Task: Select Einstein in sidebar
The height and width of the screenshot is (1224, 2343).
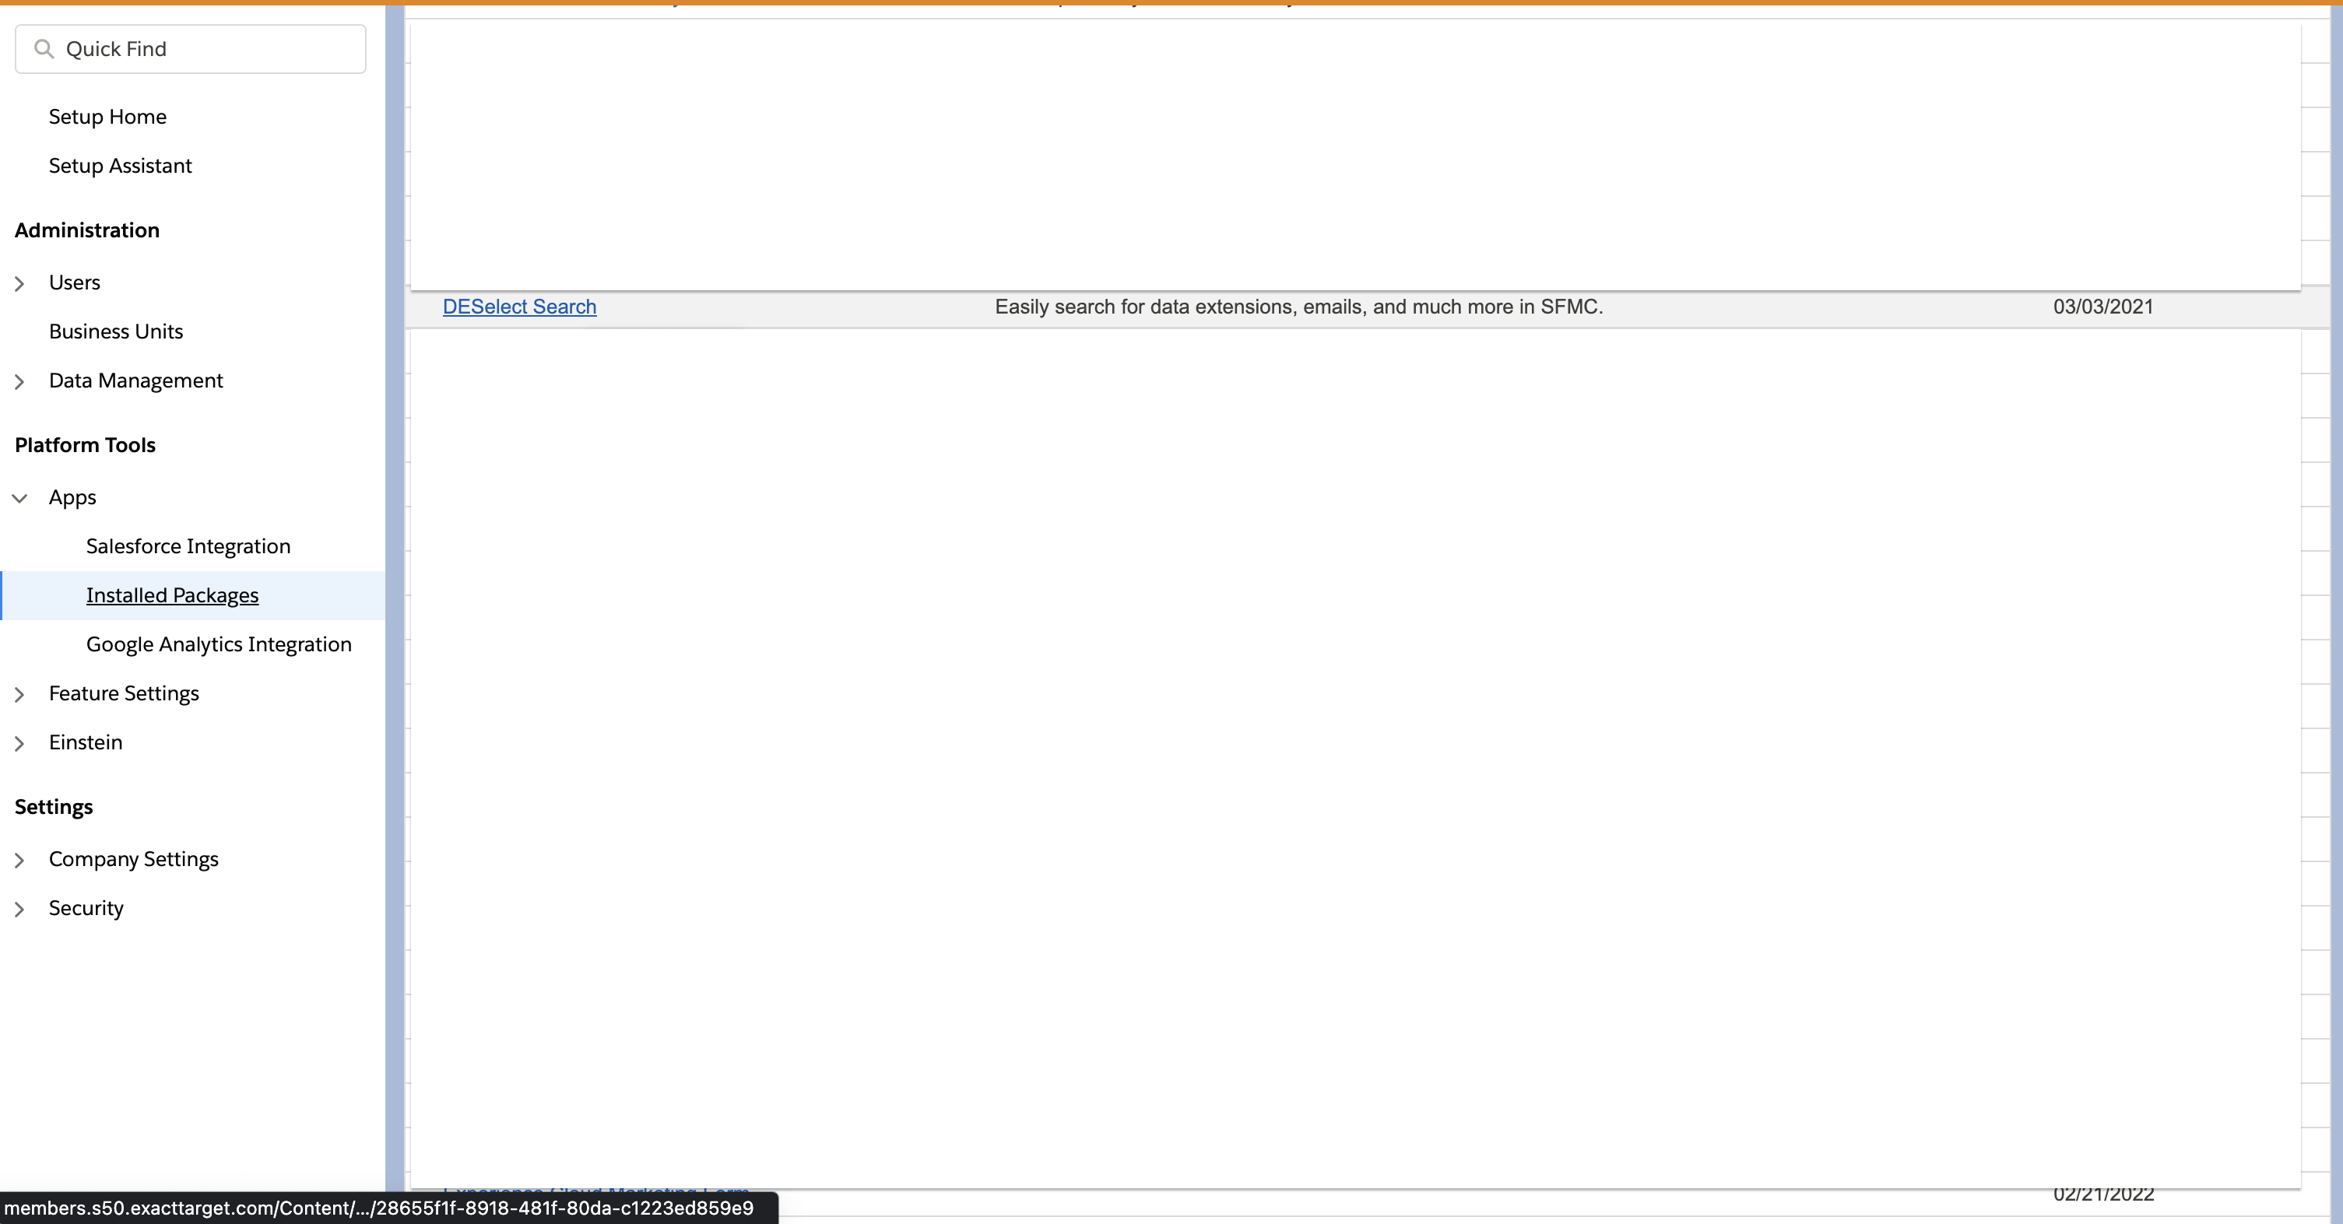Action: click(86, 742)
